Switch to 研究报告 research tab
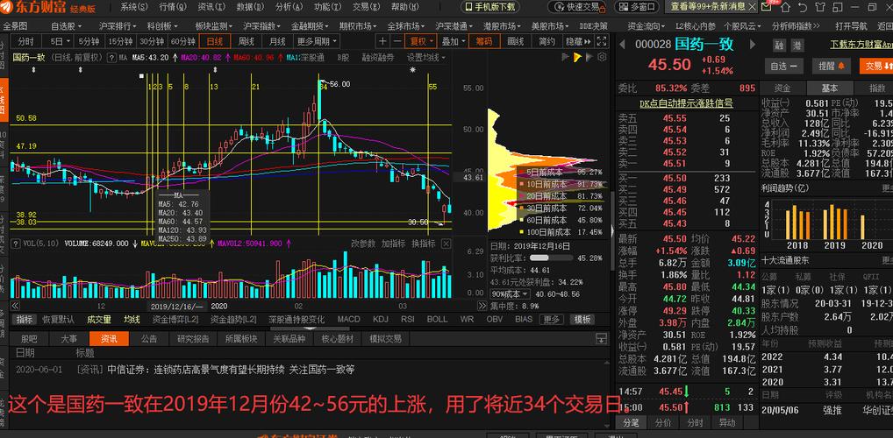 (x=193, y=338)
